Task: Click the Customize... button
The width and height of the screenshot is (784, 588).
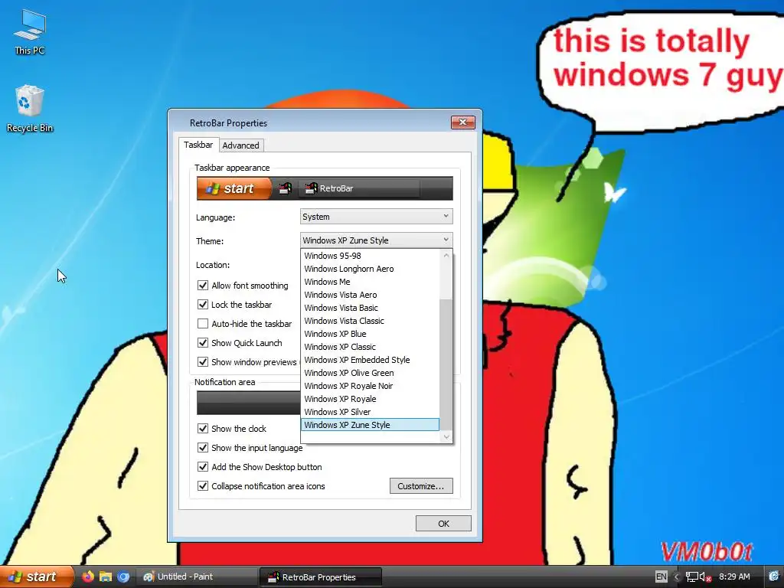Action: pos(421,486)
